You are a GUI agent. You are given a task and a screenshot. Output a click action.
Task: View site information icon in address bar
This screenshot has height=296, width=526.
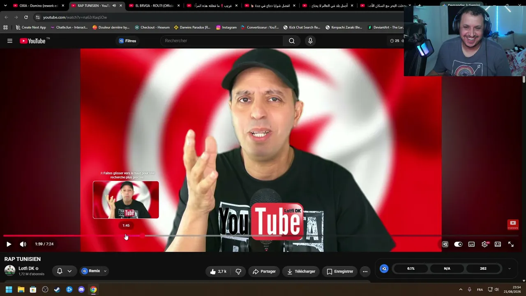[37, 17]
